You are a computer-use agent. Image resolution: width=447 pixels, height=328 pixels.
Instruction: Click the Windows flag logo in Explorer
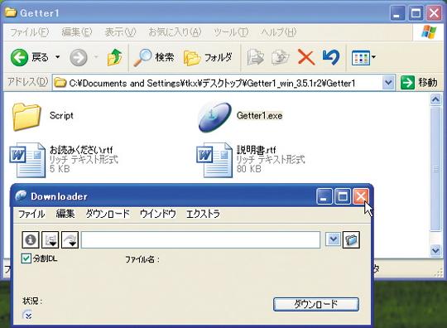429,32
